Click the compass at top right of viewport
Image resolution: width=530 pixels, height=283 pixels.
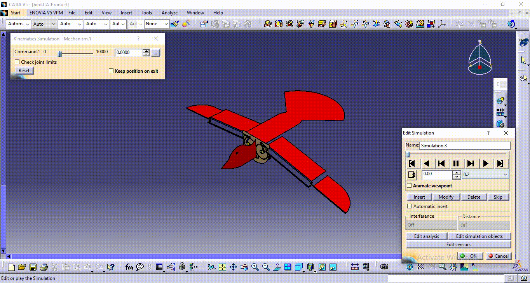(x=480, y=56)
